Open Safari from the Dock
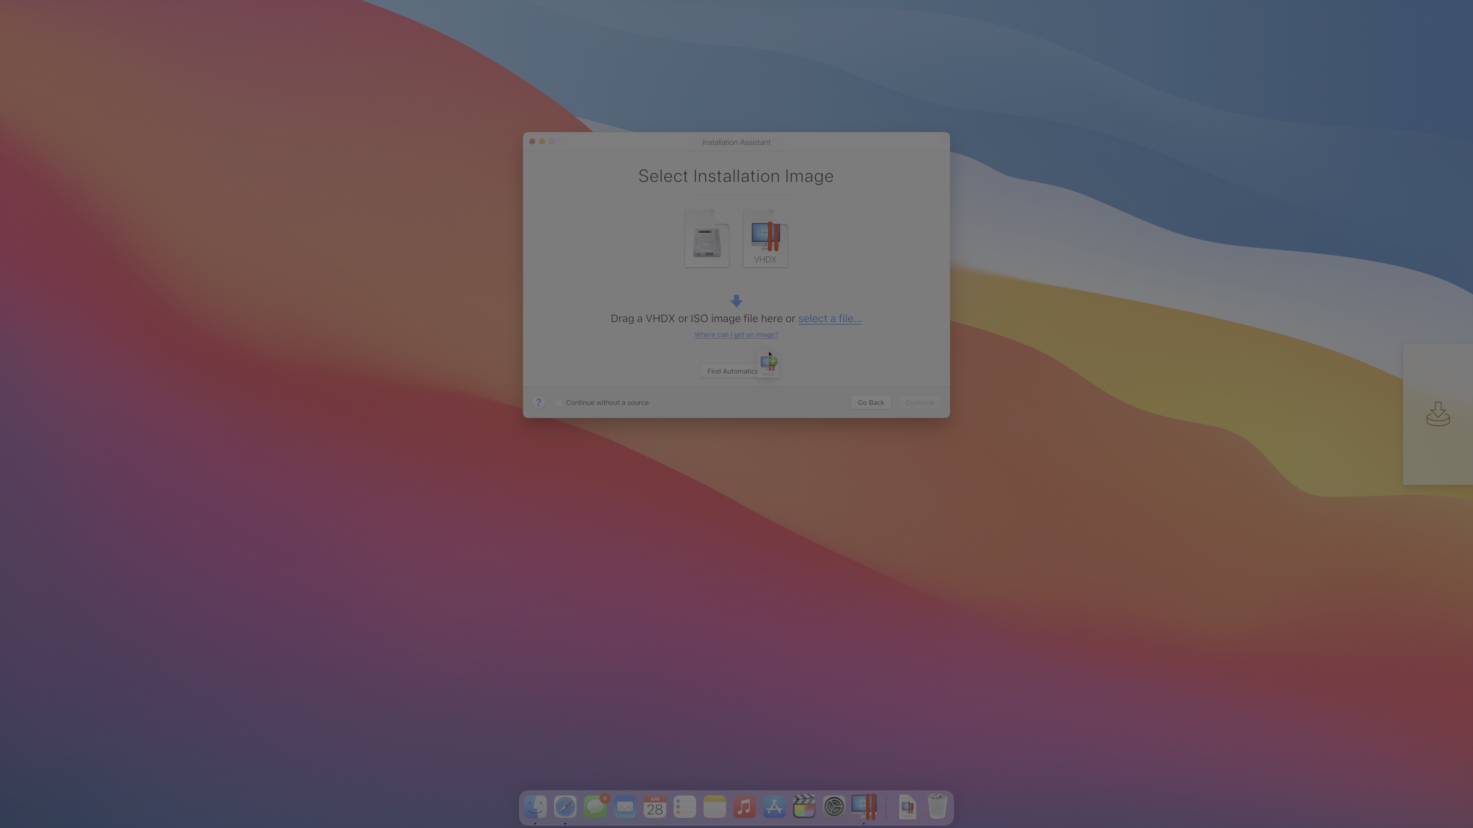The height and width of the screenshot is (828, 1473). [565, 807]
